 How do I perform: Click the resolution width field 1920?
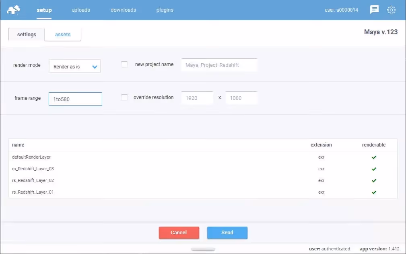click(x=197, y=98)
